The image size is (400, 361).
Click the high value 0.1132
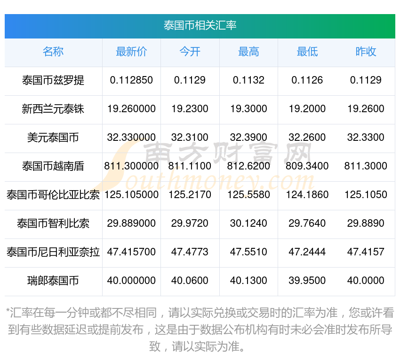(248, 80)
